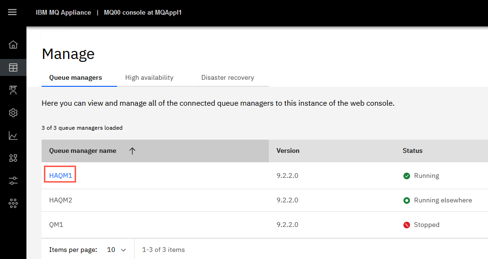Sort by the Status column header
This screenshot has width=488, height=259.
[413, 151]
